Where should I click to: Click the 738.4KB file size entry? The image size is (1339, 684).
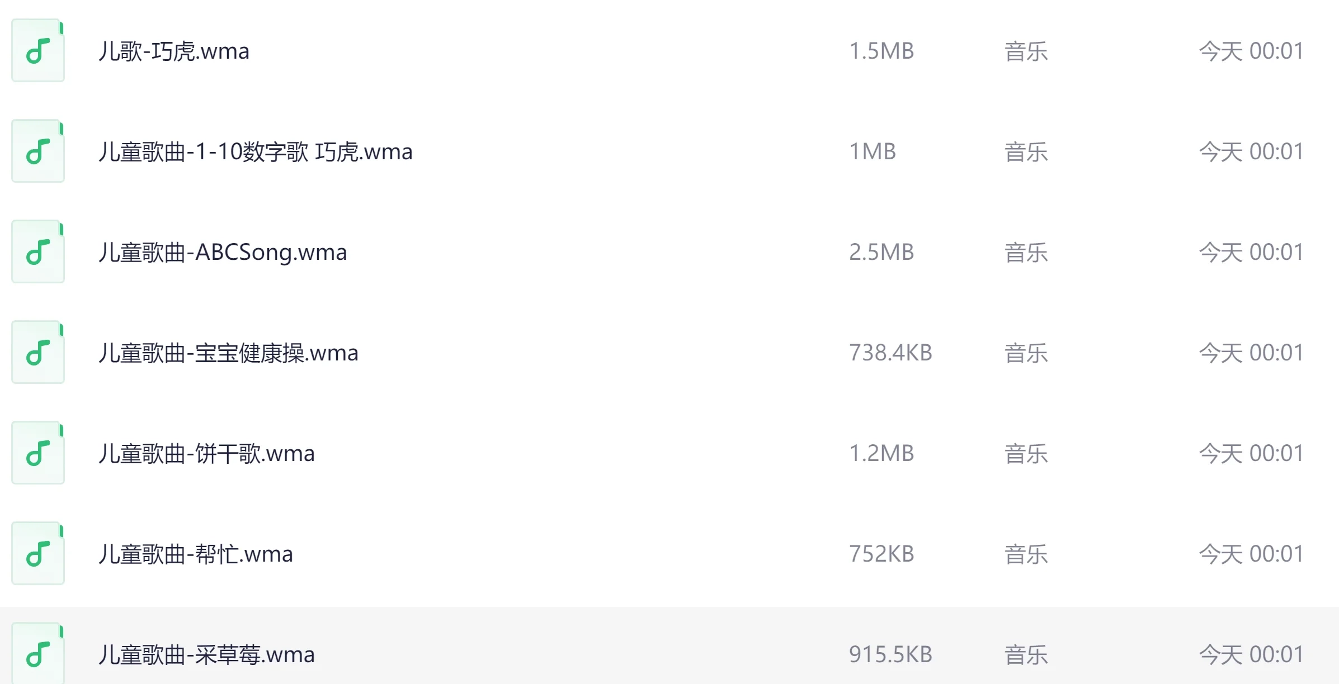tap(890, 353)
